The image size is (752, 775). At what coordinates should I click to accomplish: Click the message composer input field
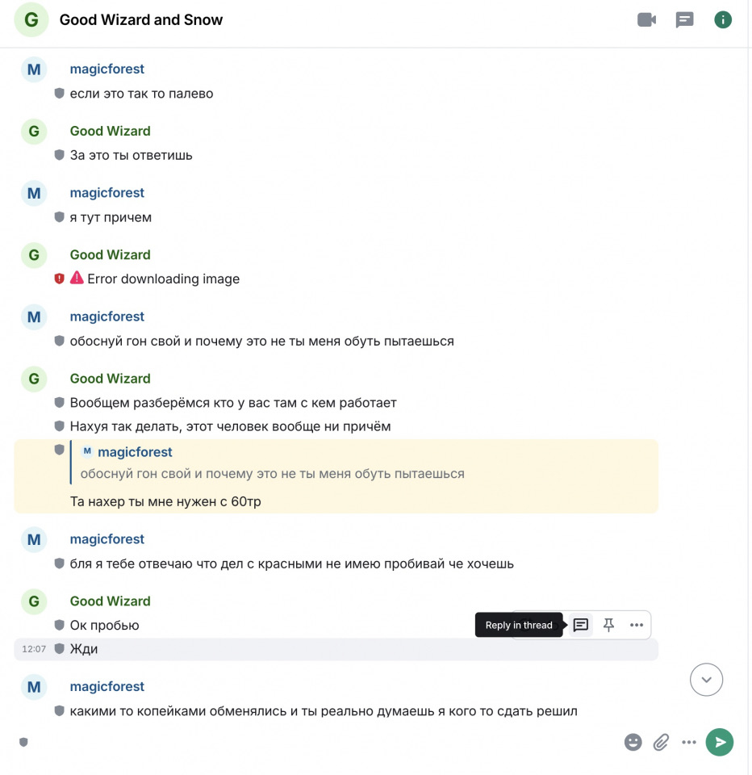[321, 742]
